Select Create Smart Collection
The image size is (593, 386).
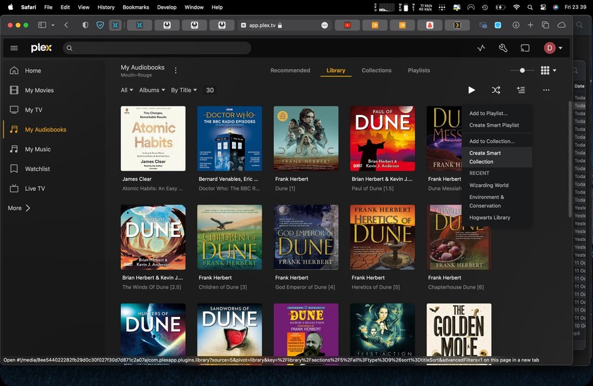tap(497, 157)
